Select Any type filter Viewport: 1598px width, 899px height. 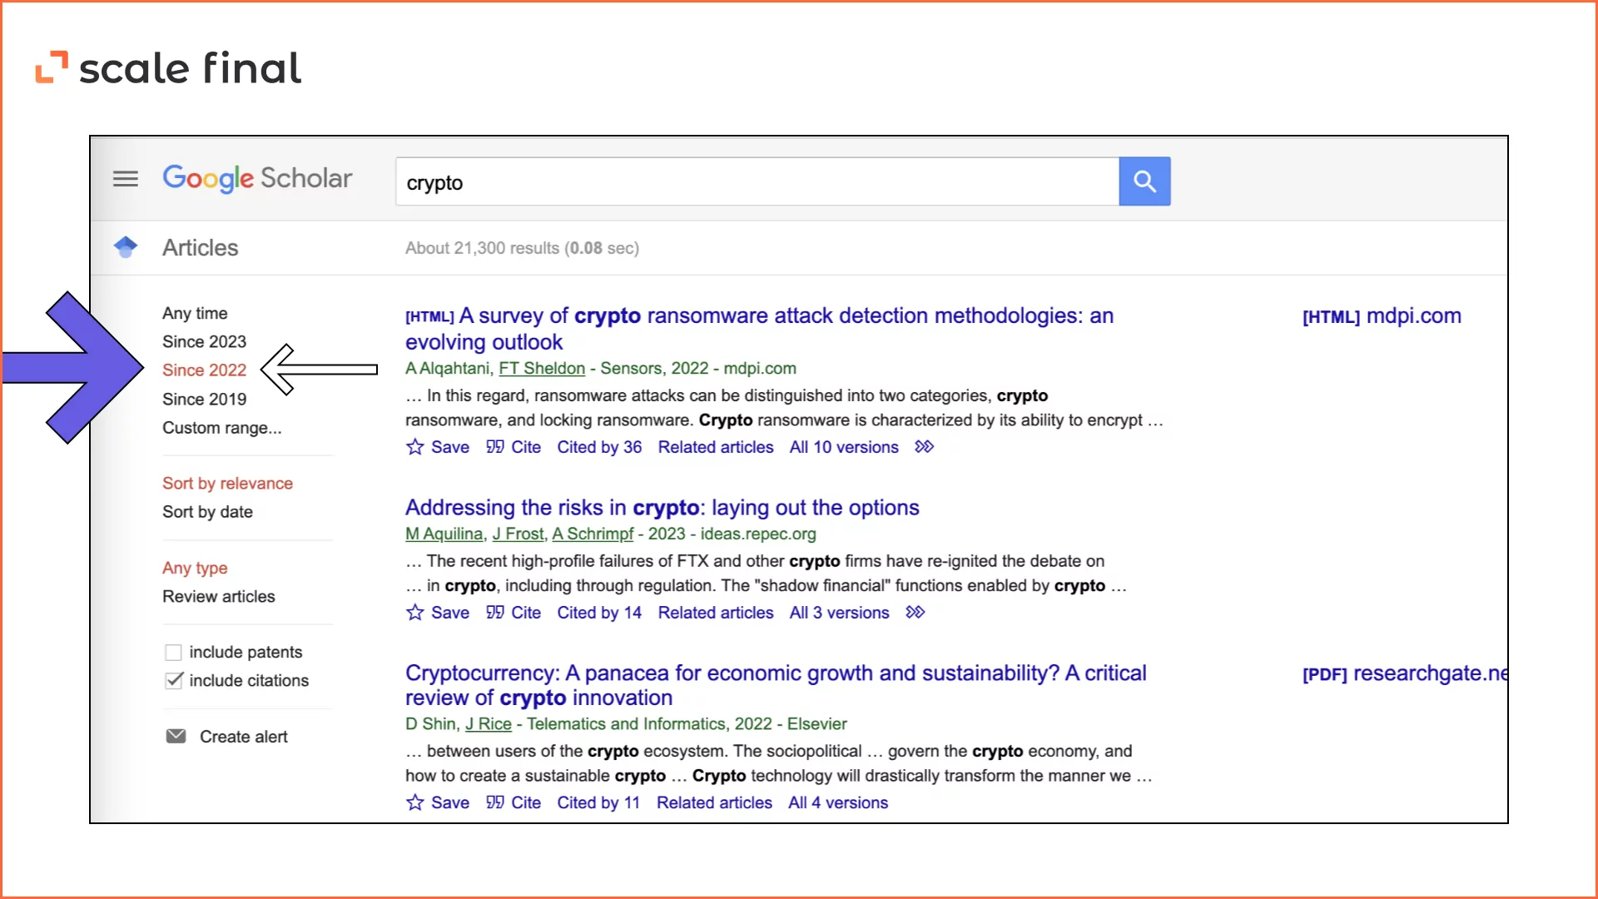(x=195, y=568)
